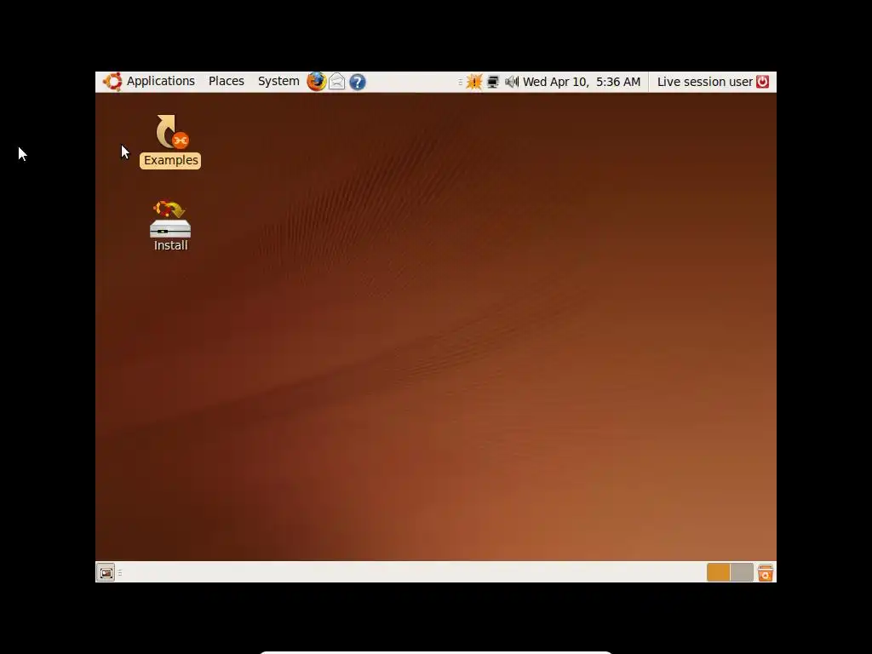The image size is (872, 654).
Task: Click the Install label text
Action: click(x=170, y=245)
